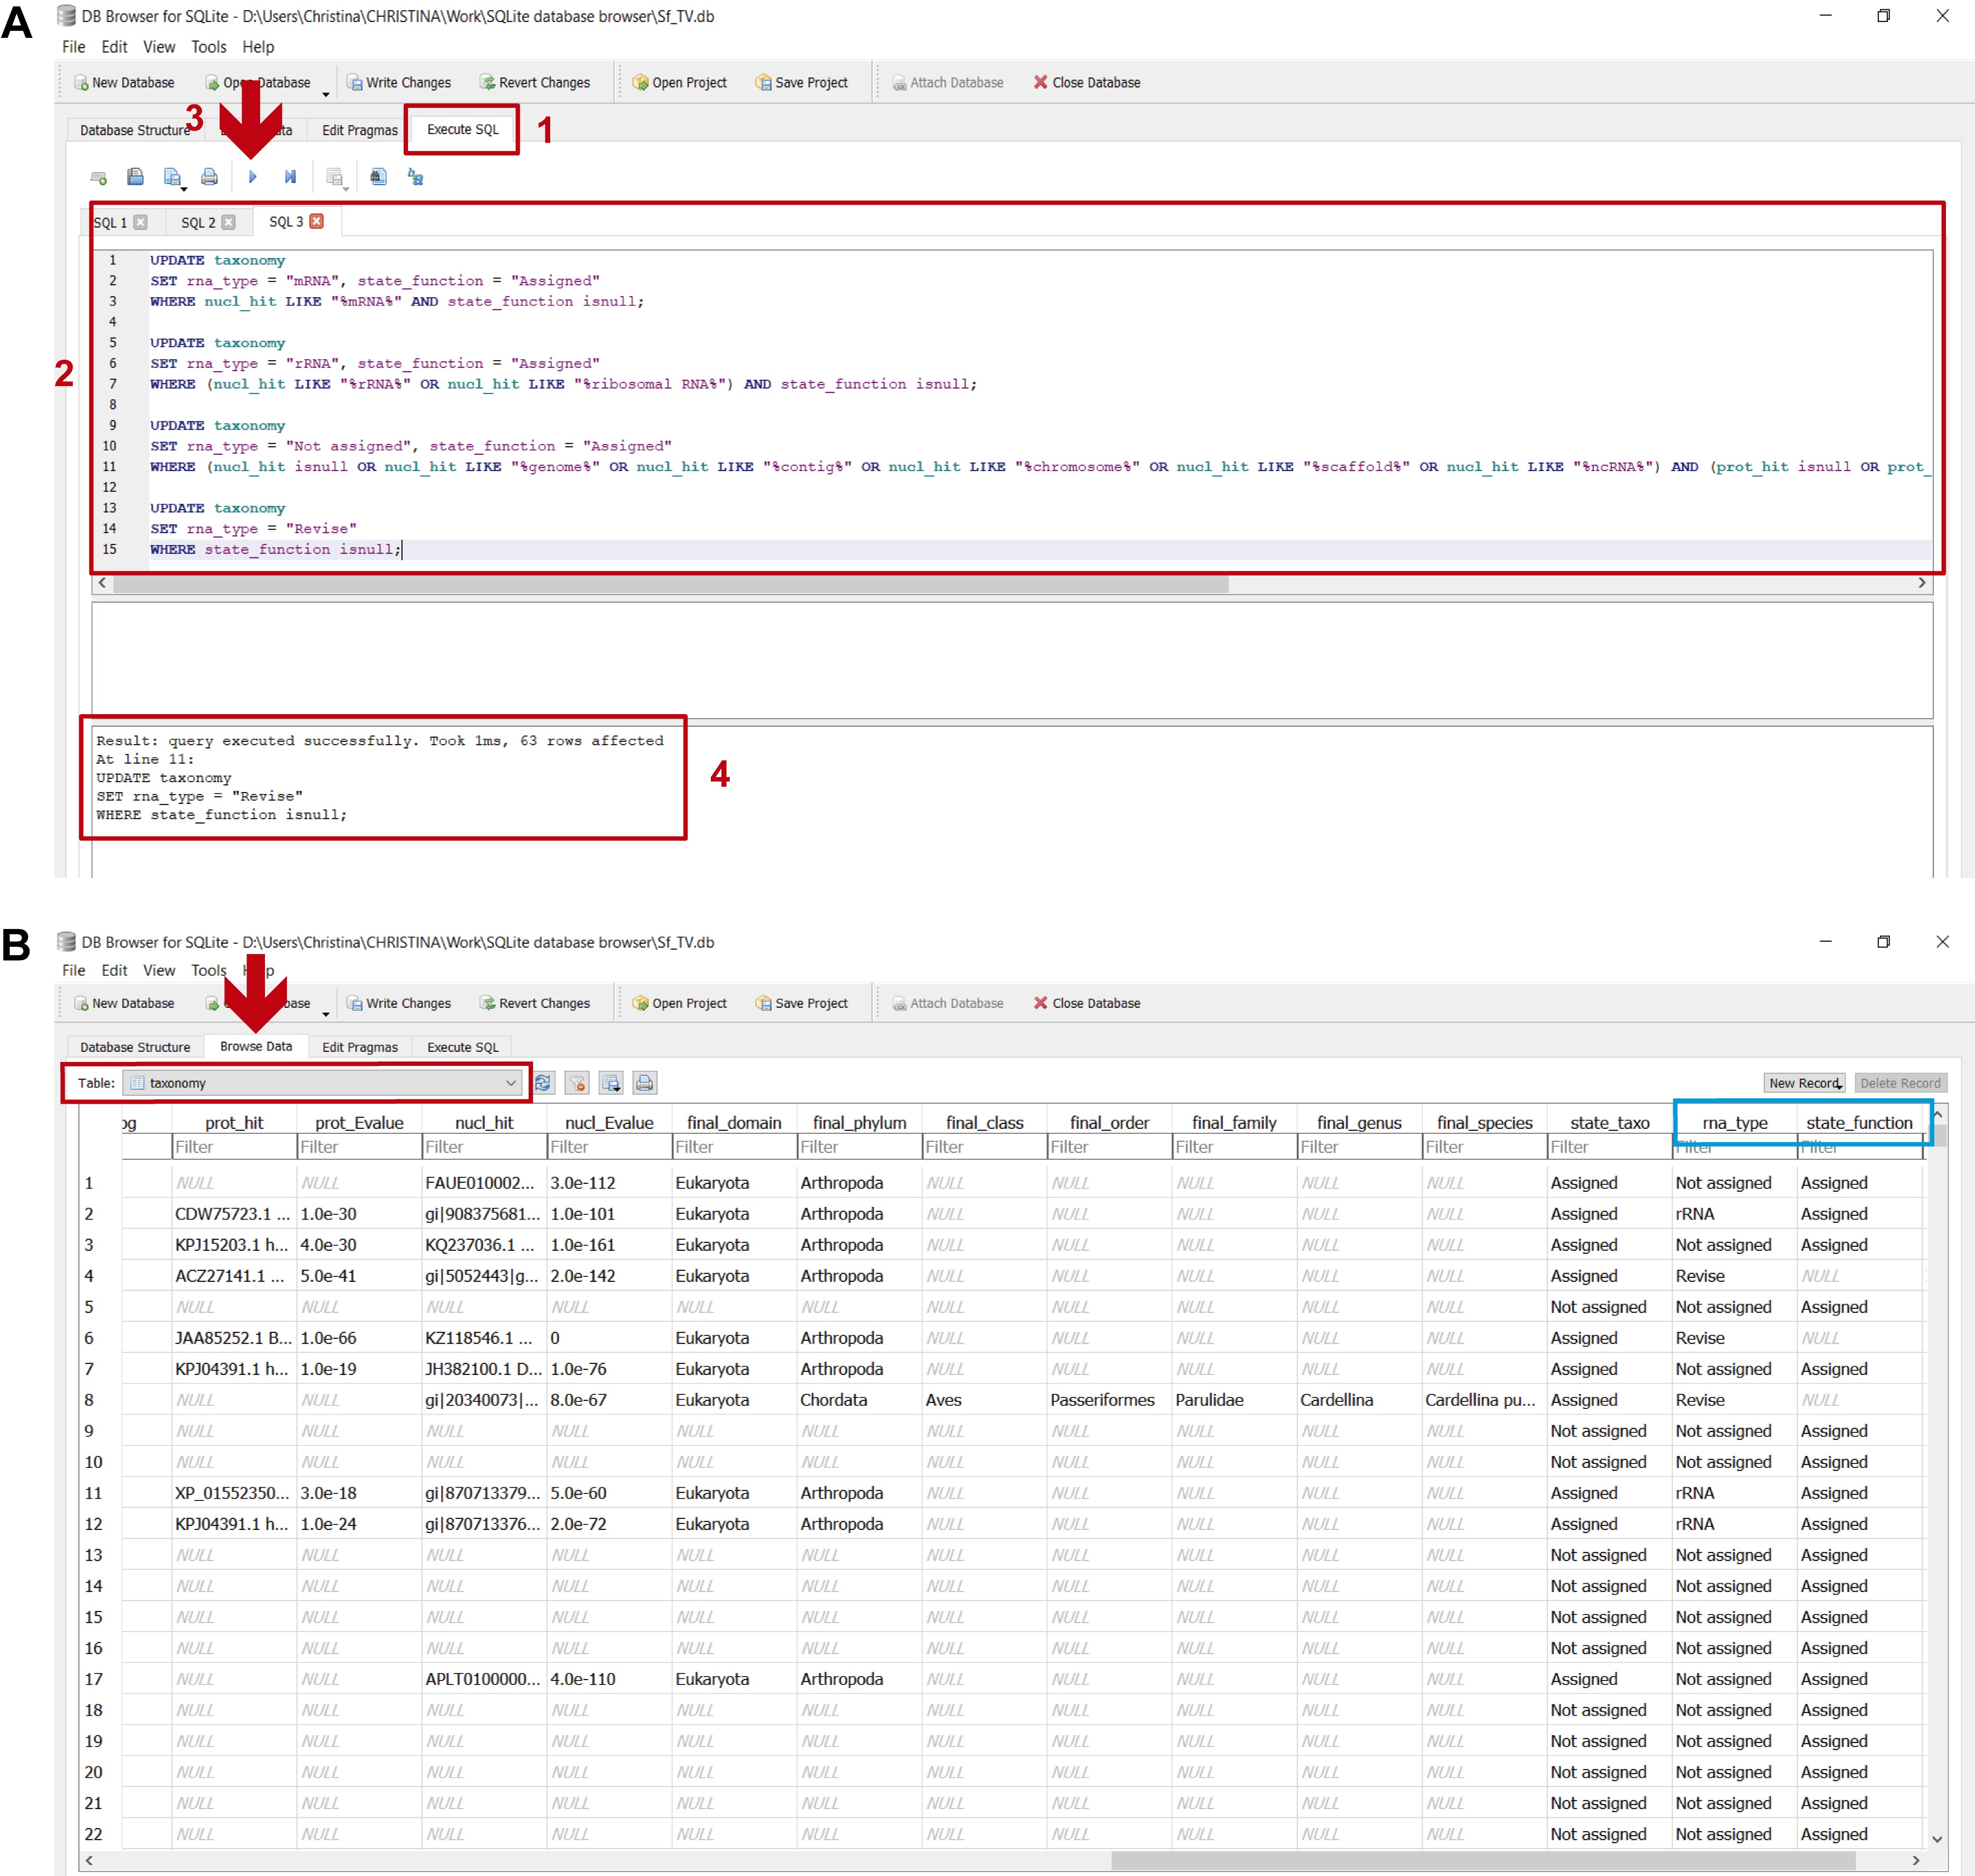This screenshot has height=1876, width=1975.
Task: Open the taxonomy Table dropdown
Action: coord(322,1083)
